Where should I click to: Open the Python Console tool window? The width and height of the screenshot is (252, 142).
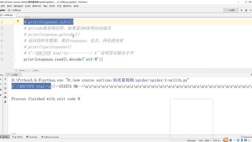(50, 137)
